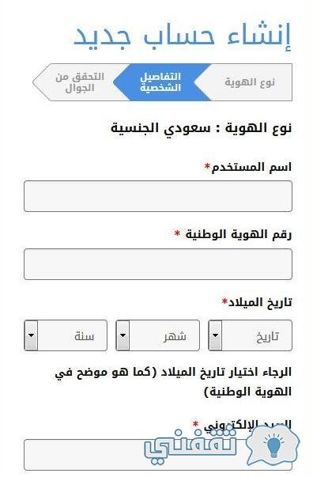Click the تاريخ الميلاد label
This screenshot has width=313, height=477.
click(260, 302)
